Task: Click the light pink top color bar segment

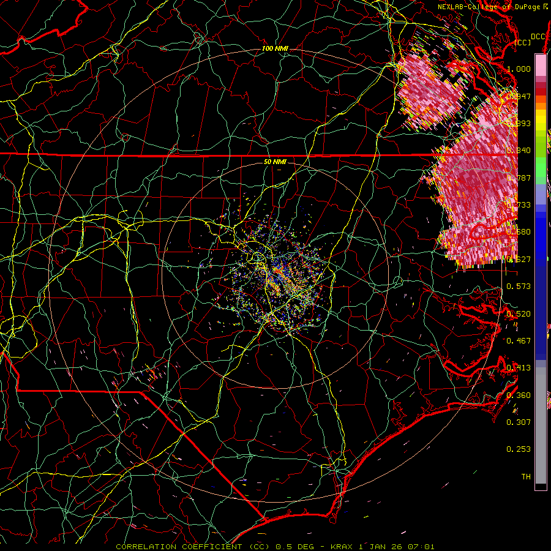Action: [x=541, y=65]
